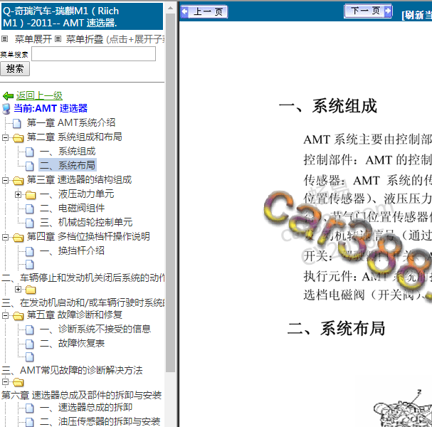Click the 三、AMT常见故障的诊断解决方法 entry
The image size is (432, 427).
tap(72, 370)
